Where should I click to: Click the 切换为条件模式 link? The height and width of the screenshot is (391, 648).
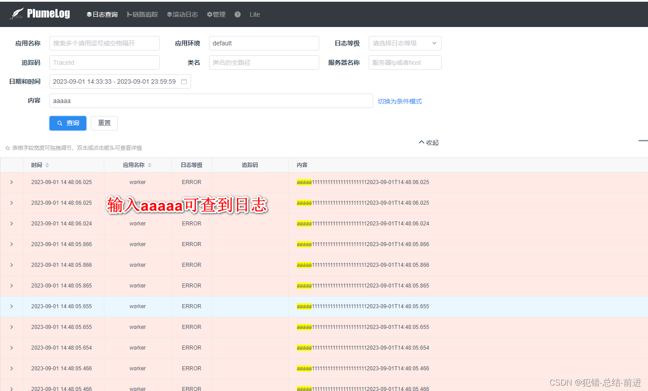point(399,101)
